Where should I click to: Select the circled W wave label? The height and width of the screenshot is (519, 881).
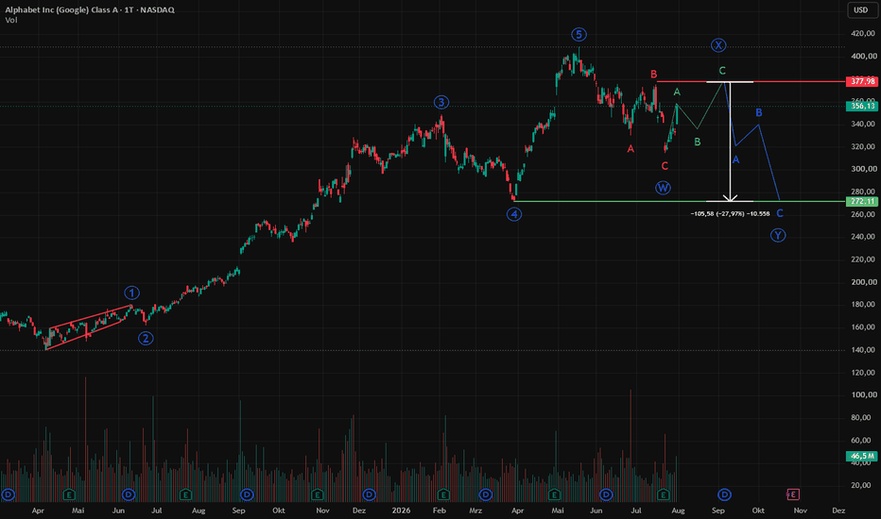point(663,188)
